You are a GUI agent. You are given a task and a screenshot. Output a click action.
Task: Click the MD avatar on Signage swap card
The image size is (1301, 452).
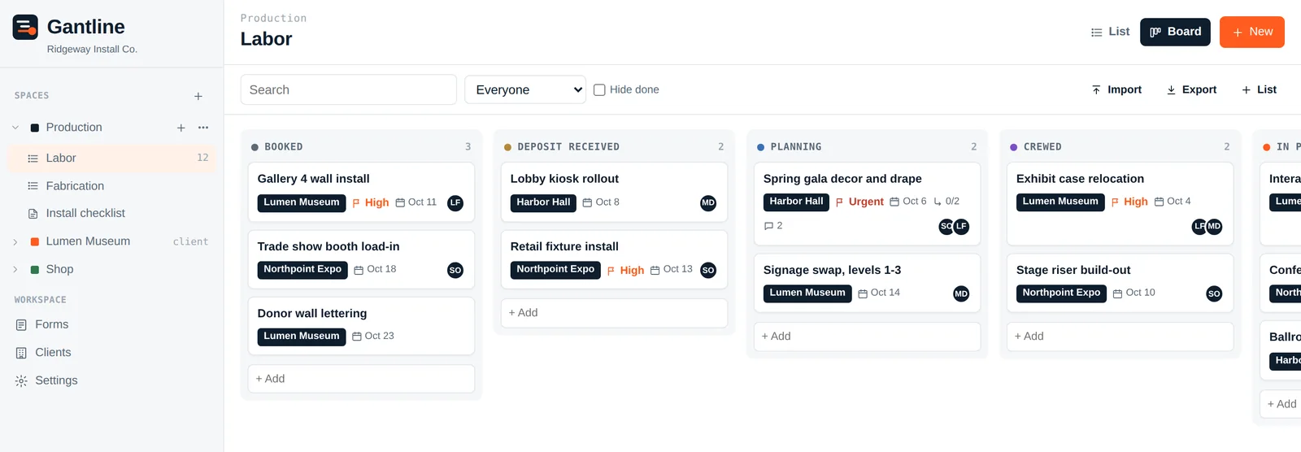click(961, 293)
